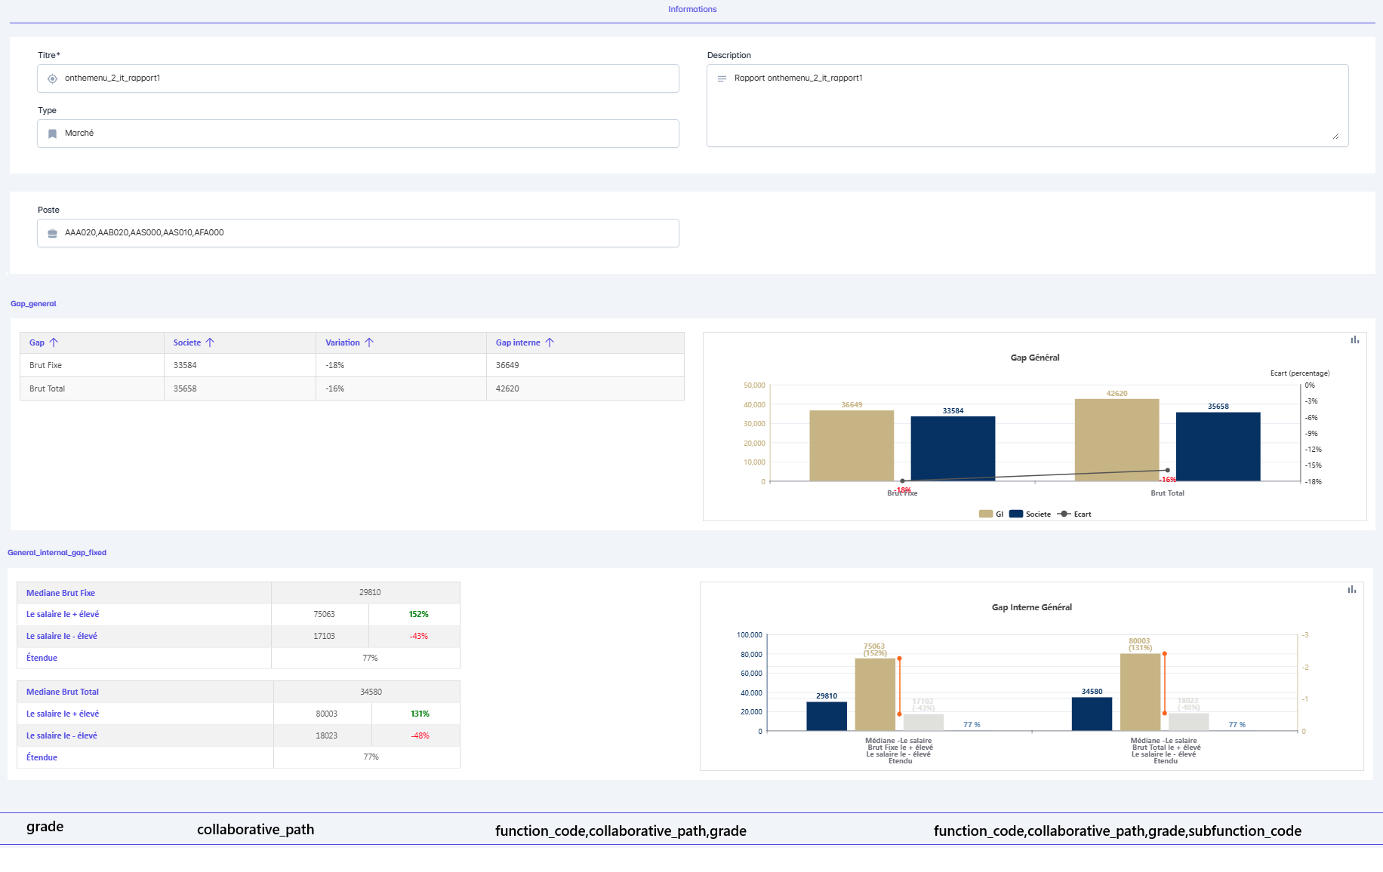
Task: Click the navy Societe bar for Brut Total
Action: pyautogui.click(x=1218, y=447)
